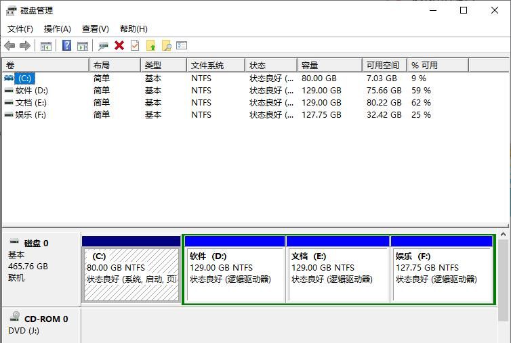The image size is (511, 343).
Task: Sort by the 文件系统 column header
Action: tap(216, 66)
